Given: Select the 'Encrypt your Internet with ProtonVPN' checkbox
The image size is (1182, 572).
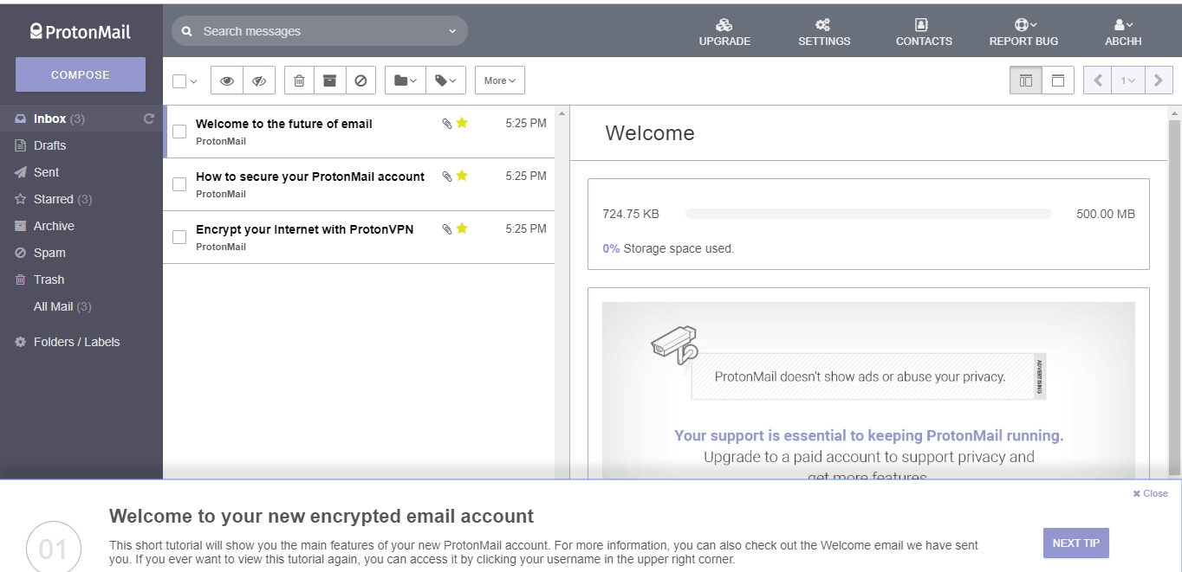Looking at the screenshot, I should [179, 237].
